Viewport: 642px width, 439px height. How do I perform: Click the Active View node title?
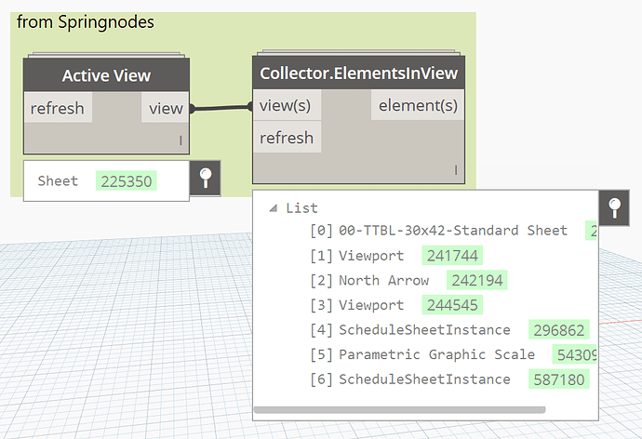(106, 75)
